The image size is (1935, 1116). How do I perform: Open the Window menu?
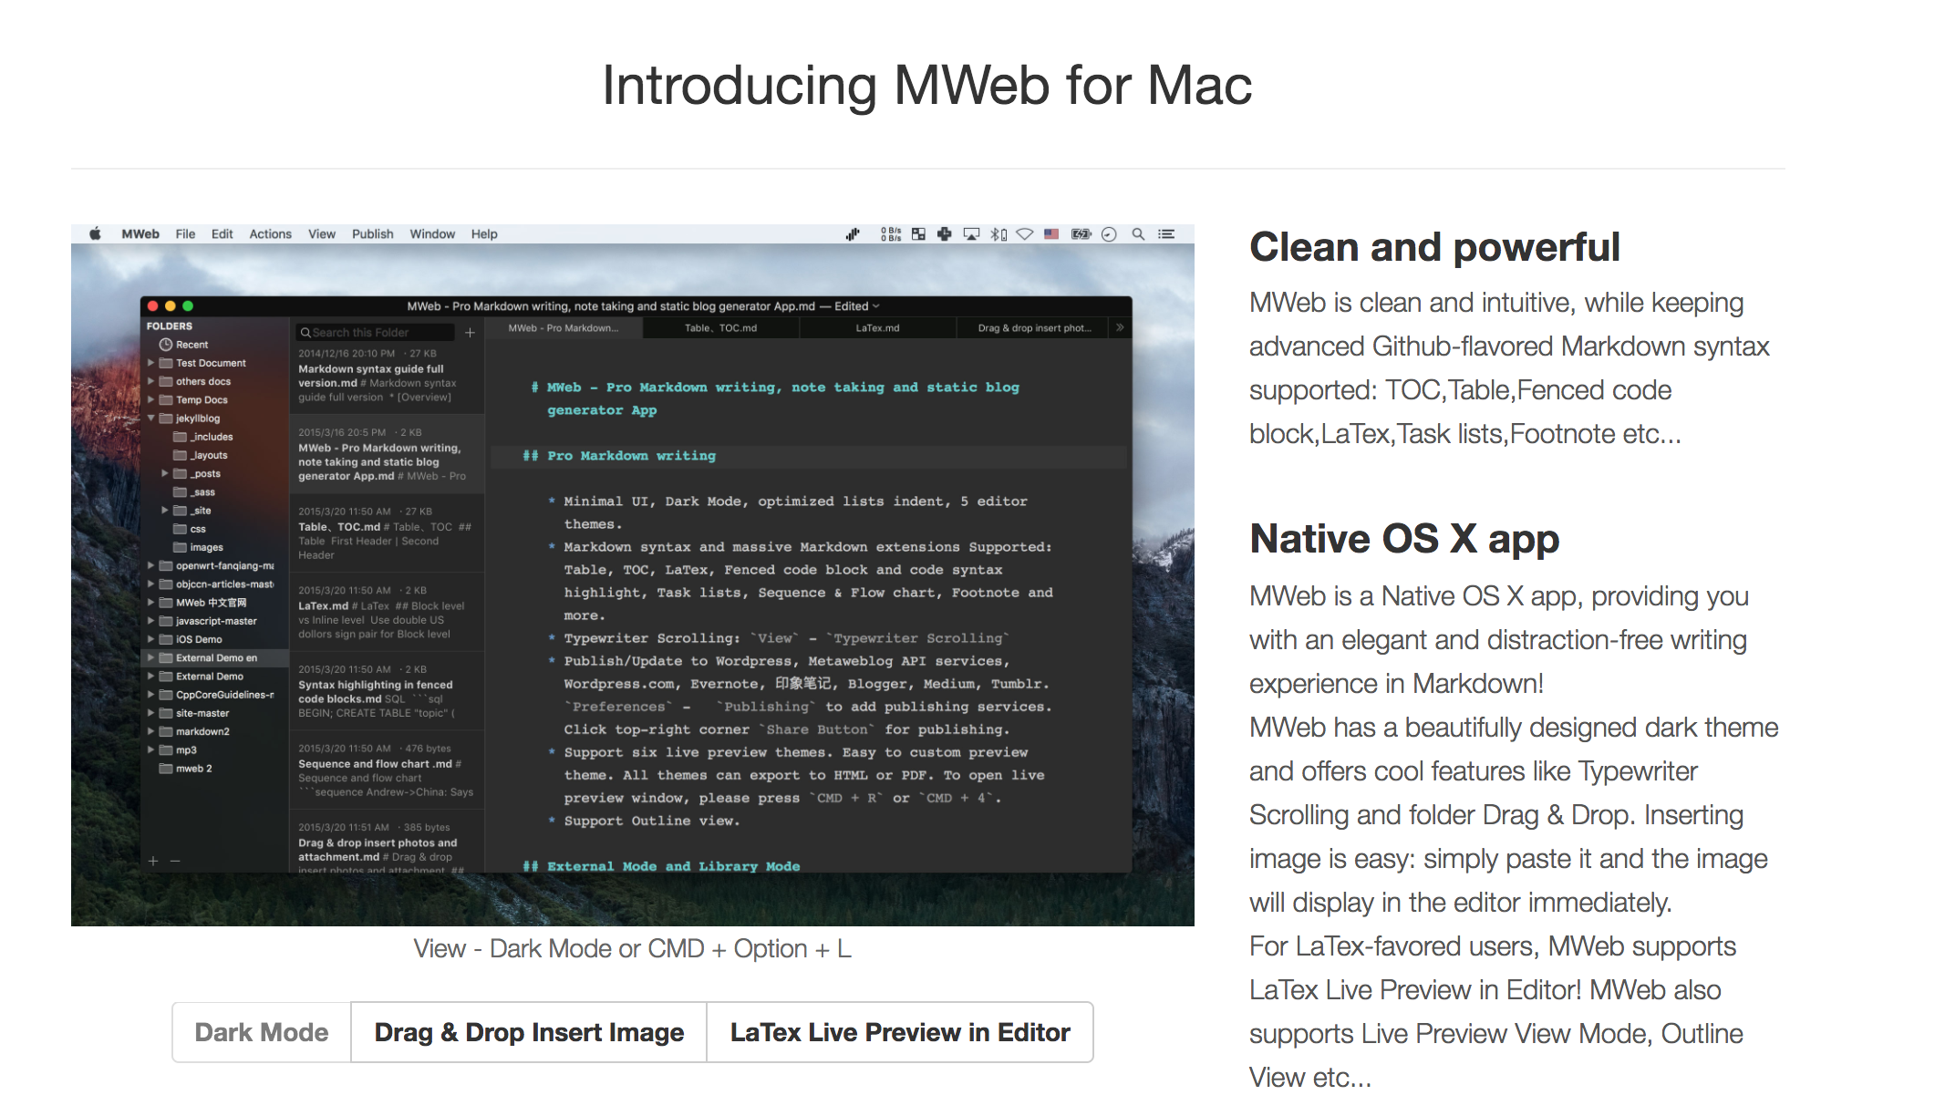[x=432, y=234]
